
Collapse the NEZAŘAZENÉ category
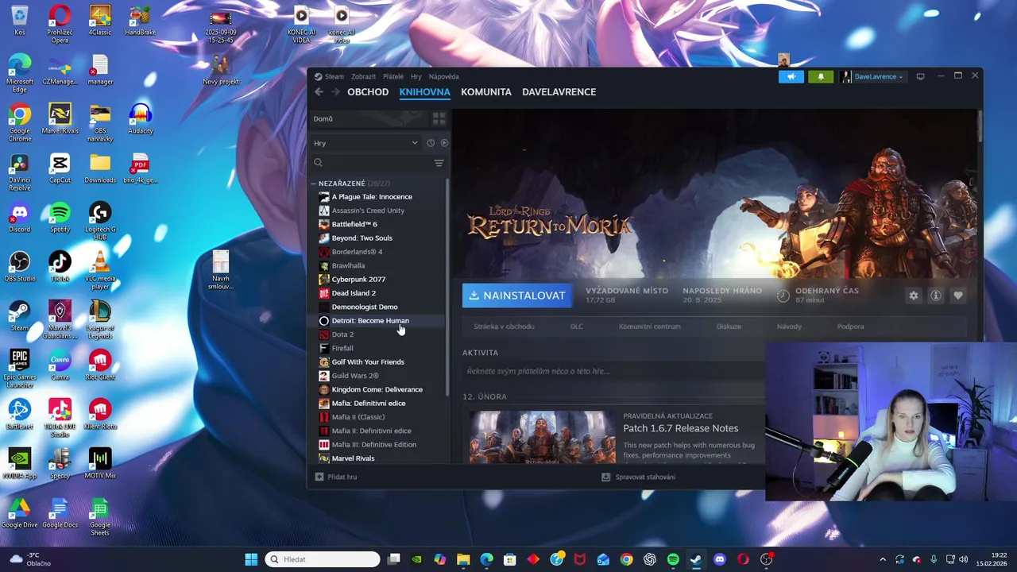point(315,184)
